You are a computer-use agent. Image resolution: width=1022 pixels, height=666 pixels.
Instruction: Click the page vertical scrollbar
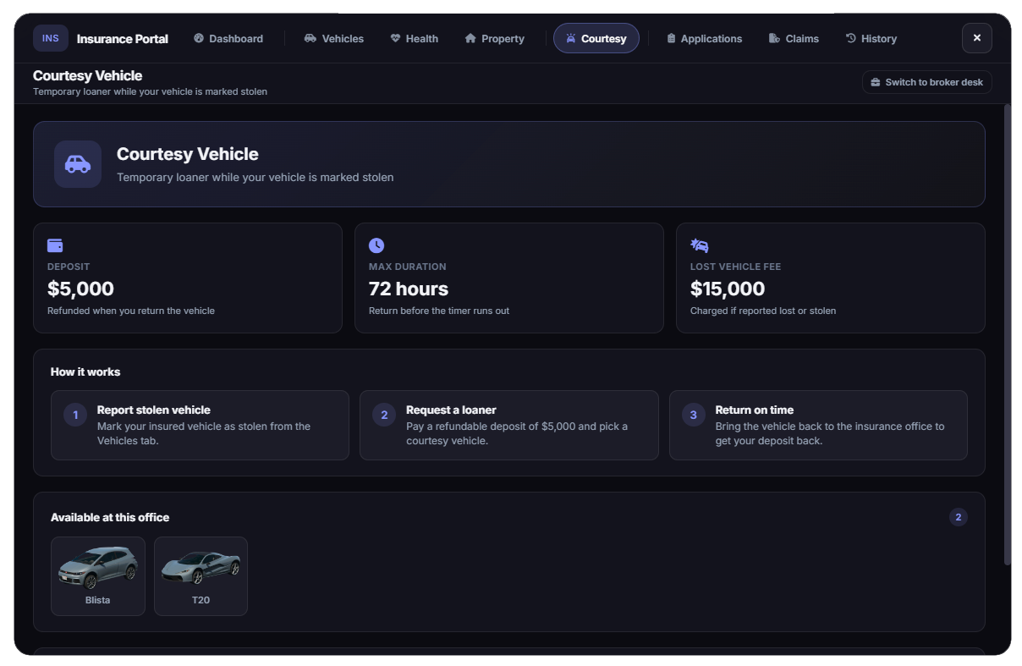click(x=1007, y=334)
